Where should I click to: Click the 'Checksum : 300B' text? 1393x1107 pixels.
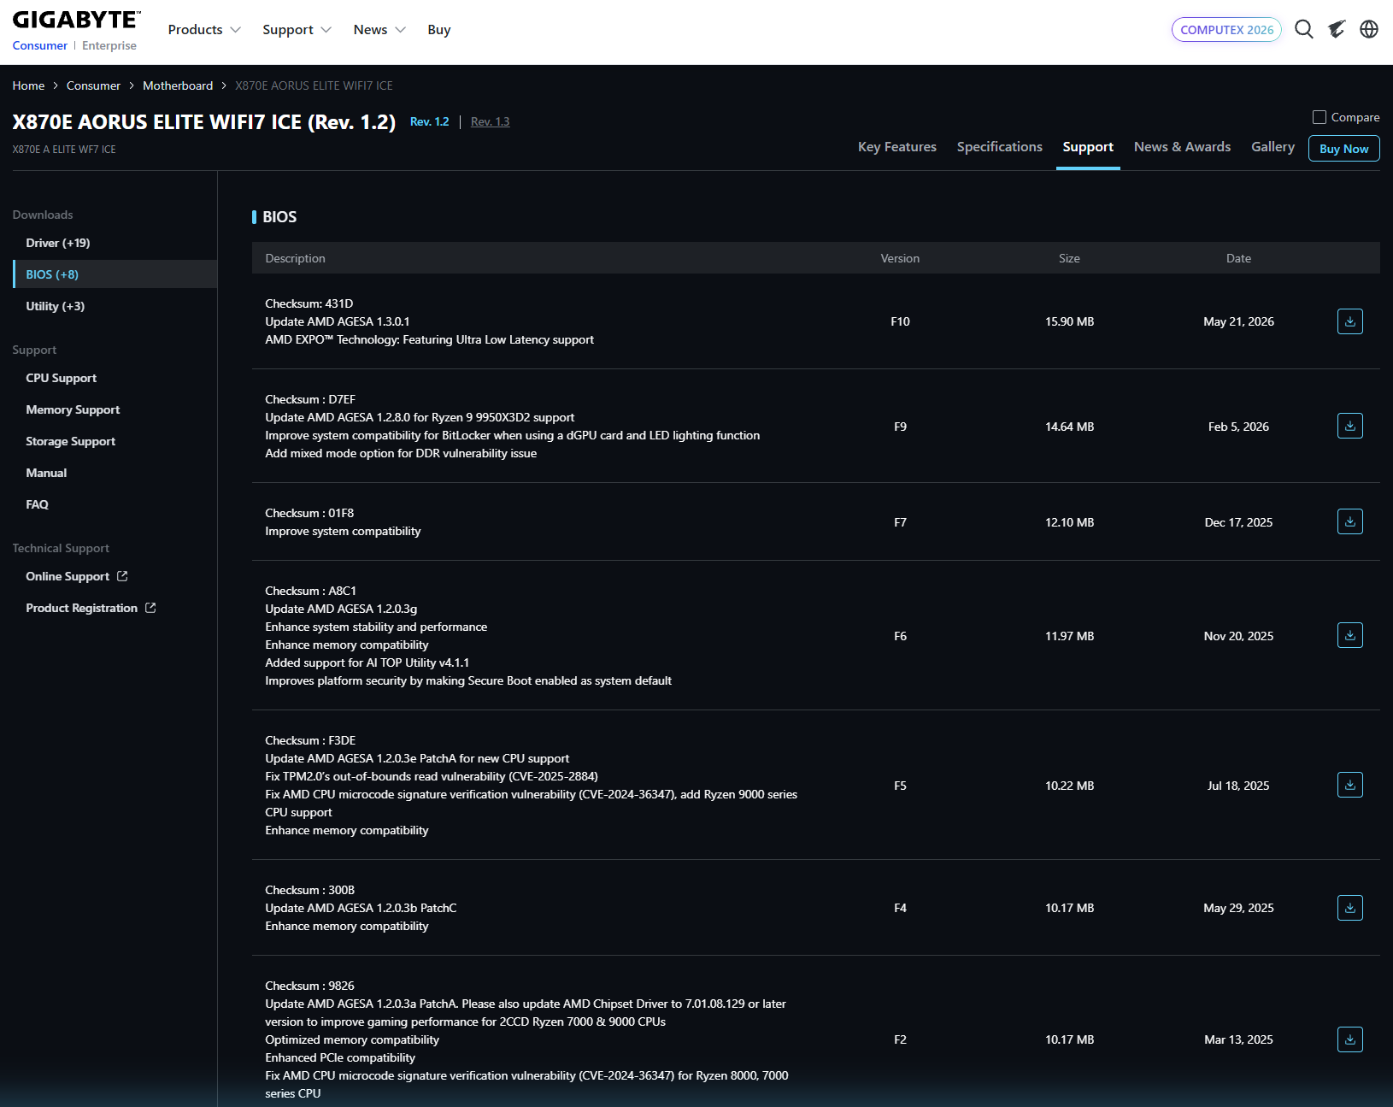[x=309, y=890]
